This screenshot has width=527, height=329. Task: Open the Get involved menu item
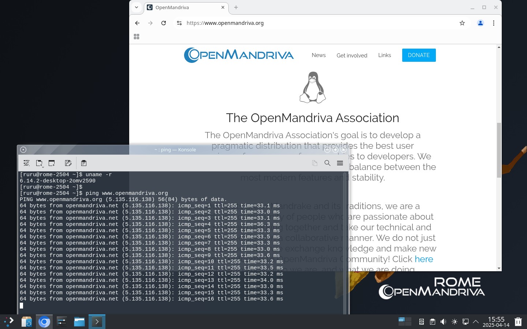click(352, 56)
